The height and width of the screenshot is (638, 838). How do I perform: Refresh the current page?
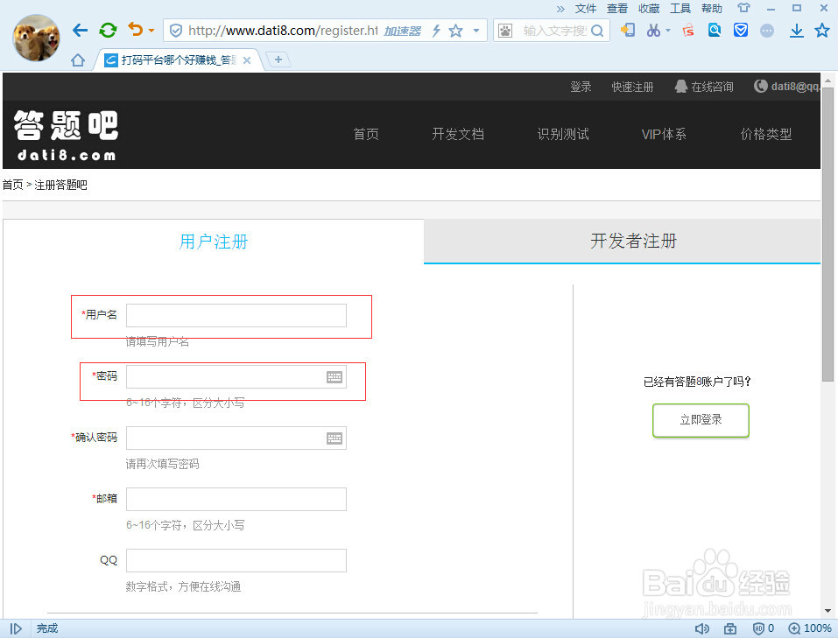point(107,30)
